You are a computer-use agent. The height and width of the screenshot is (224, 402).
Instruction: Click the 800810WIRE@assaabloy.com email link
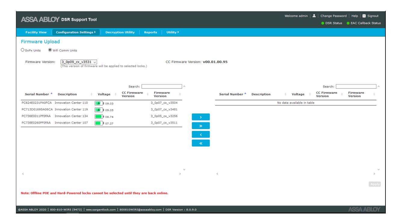[x=140, y=210]
